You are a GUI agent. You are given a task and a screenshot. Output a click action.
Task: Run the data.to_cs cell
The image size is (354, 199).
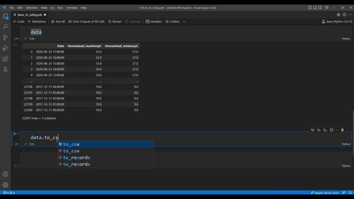[x=15, y=134]
